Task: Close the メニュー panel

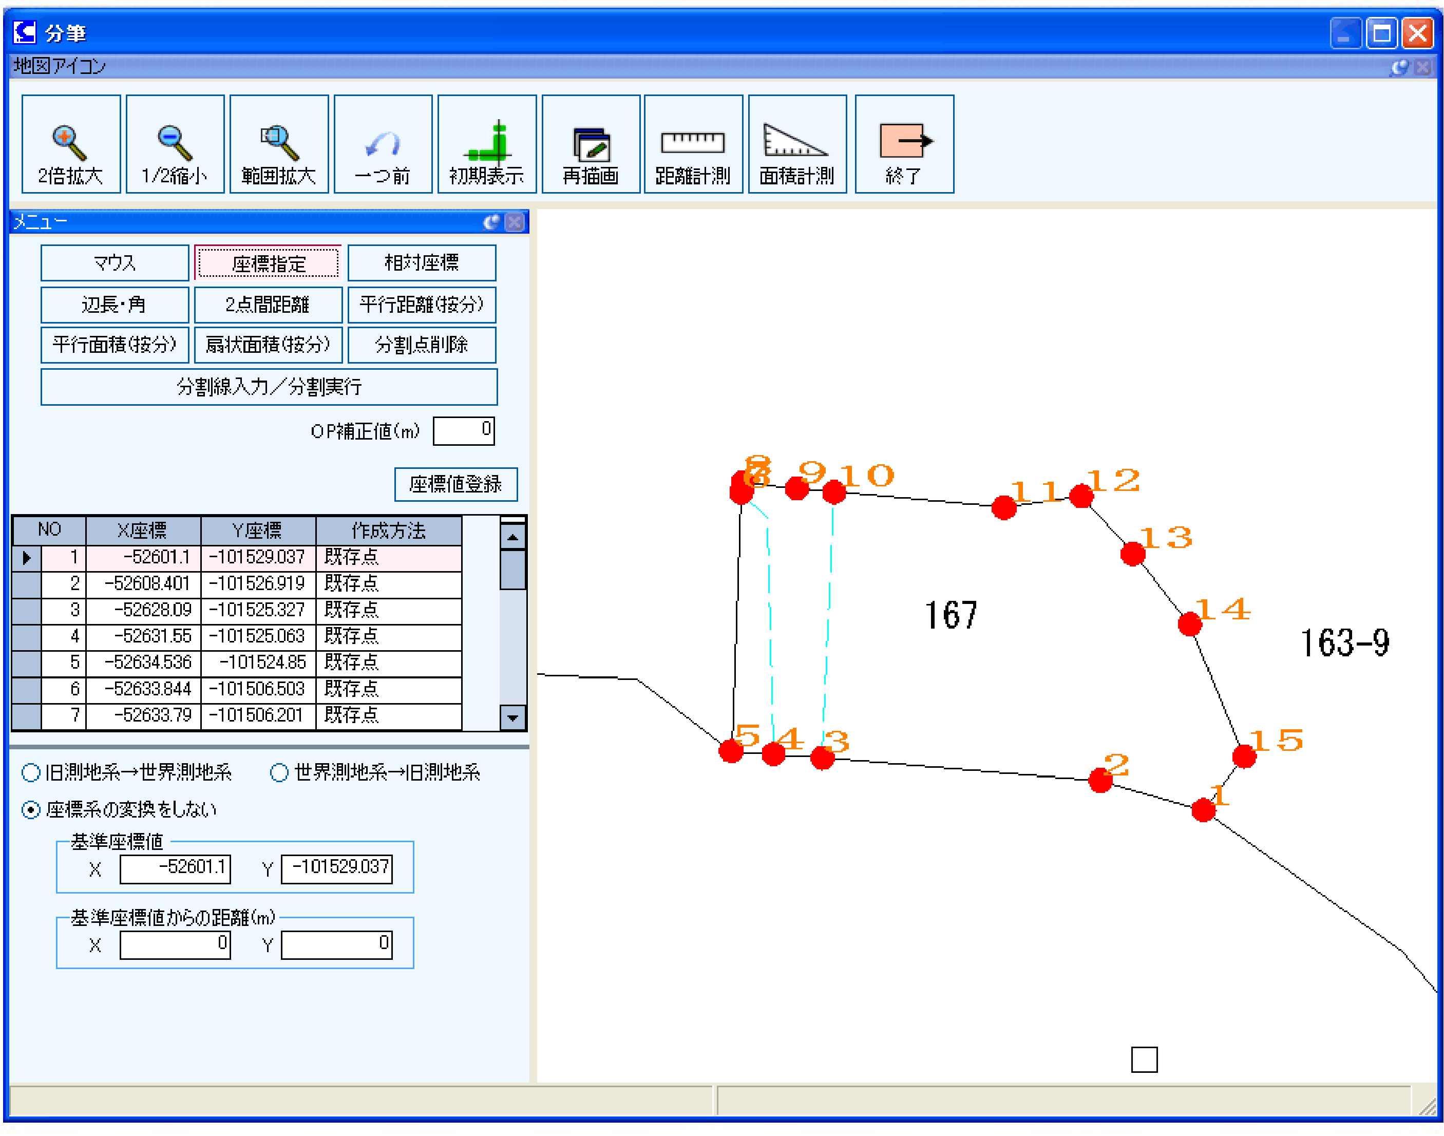Action: tap(514, 222)
